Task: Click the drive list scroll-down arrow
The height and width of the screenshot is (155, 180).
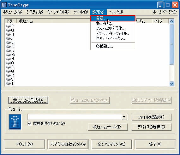Action: pyautogui.click(x=171, y=83)
